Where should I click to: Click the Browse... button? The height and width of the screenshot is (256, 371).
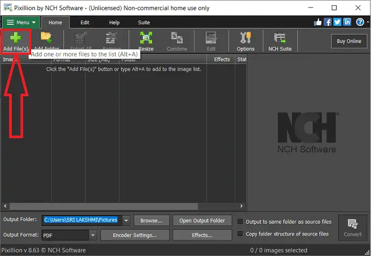(152, 221)
